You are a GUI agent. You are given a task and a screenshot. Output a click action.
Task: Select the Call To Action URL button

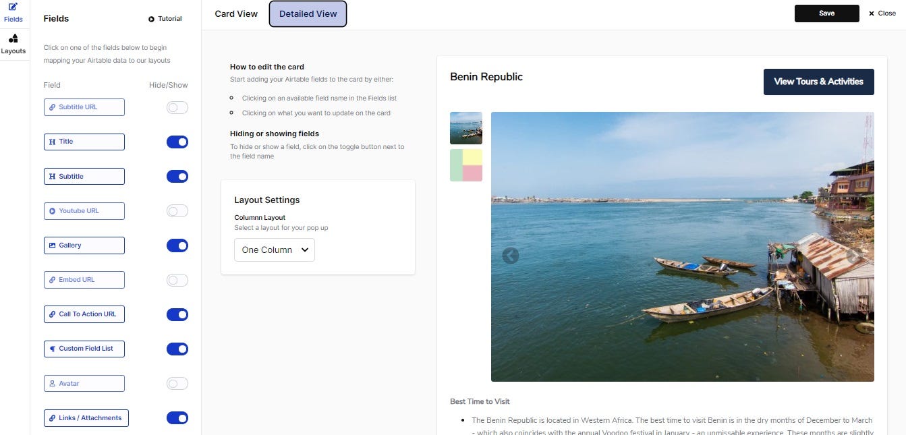click(84, 314)
